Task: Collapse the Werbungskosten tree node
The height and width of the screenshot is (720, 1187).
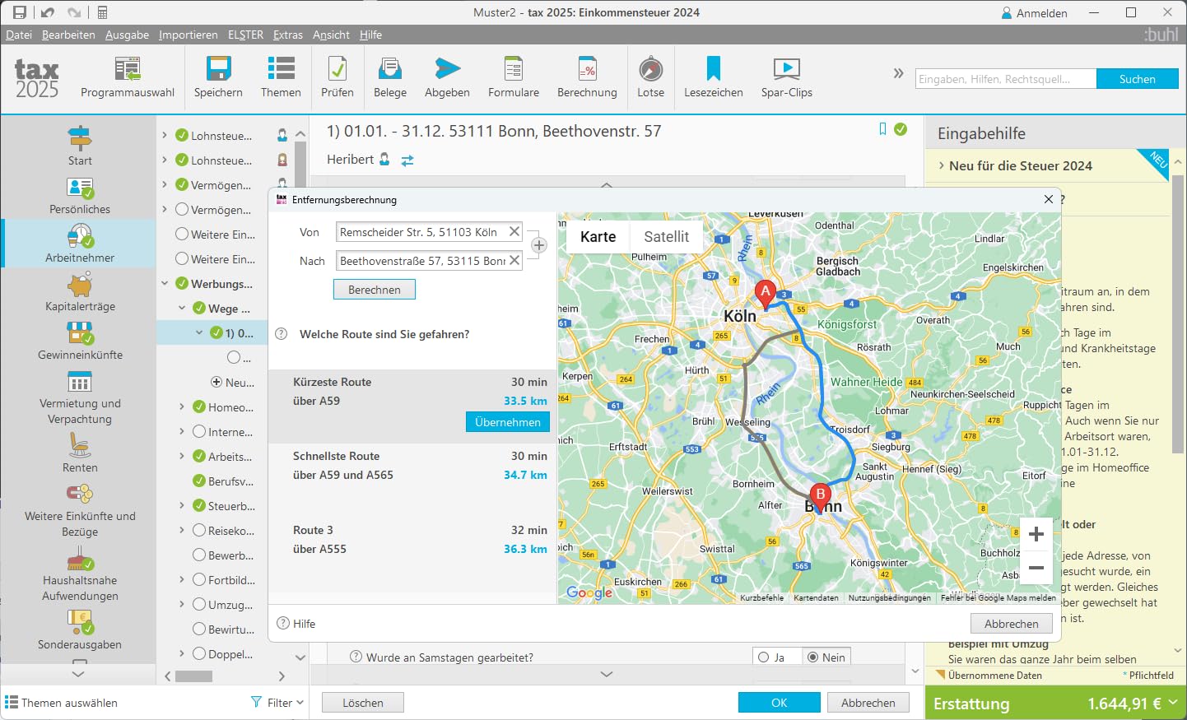Action: (x=165, y=284)
